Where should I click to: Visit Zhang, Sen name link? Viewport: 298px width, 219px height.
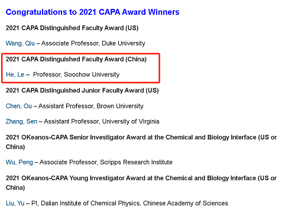(x=21, y=121)
